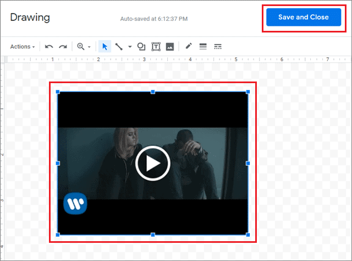The width and height of the screenshot is (352, 261).
Task: Open the Actions menu
Action: point(23,47)
